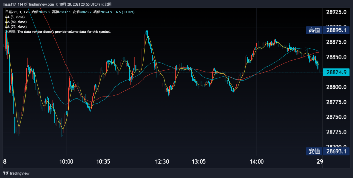Click the 28850.0 price axis value
This screenshot has width=353, height=178.
pos(336,57)
